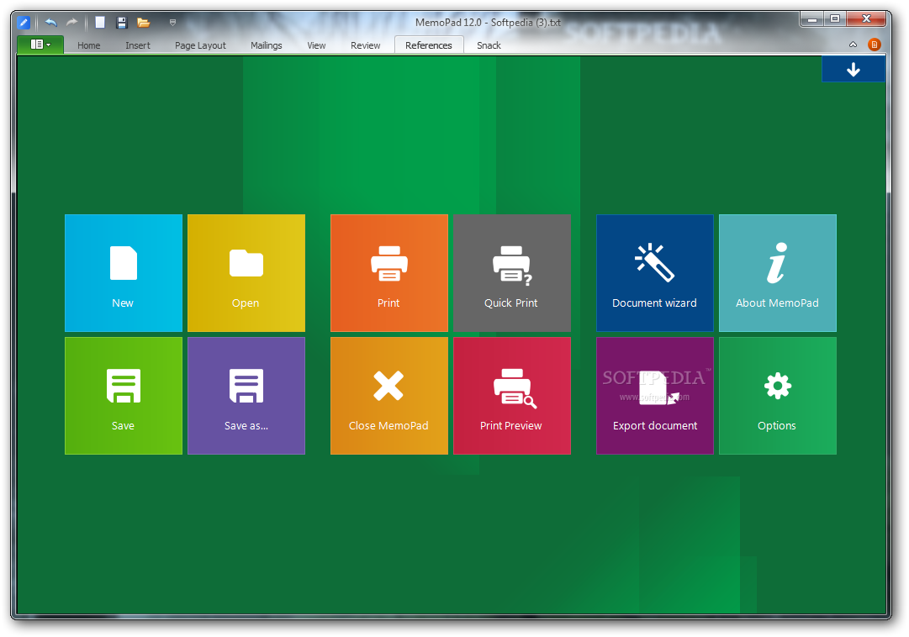This screenshot has width=909, height=637.
Task: Switch to the Home tab
Action: click(x=88, y=45)
